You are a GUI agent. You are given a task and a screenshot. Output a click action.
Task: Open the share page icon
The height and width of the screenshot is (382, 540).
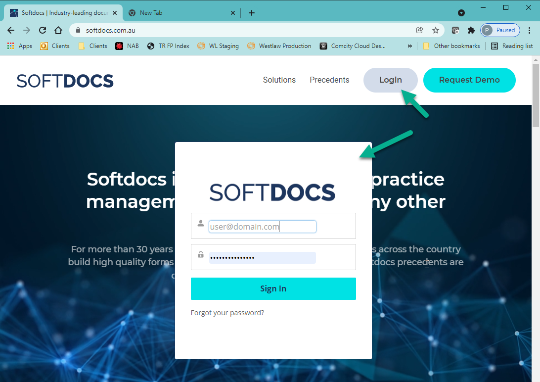point(420,30)
